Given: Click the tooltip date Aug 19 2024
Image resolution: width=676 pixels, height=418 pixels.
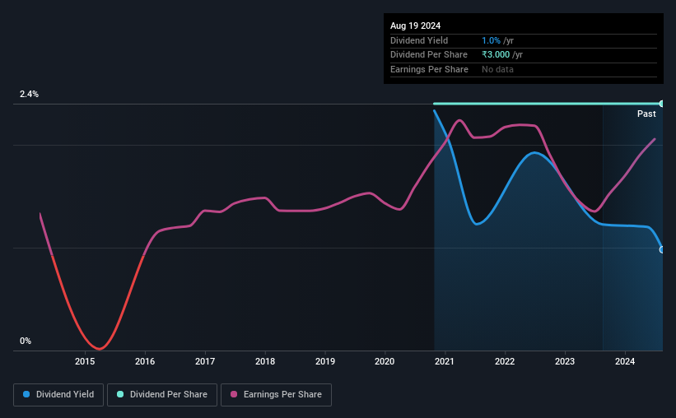Looking at the screenshot, I should [x=415, y=26].
